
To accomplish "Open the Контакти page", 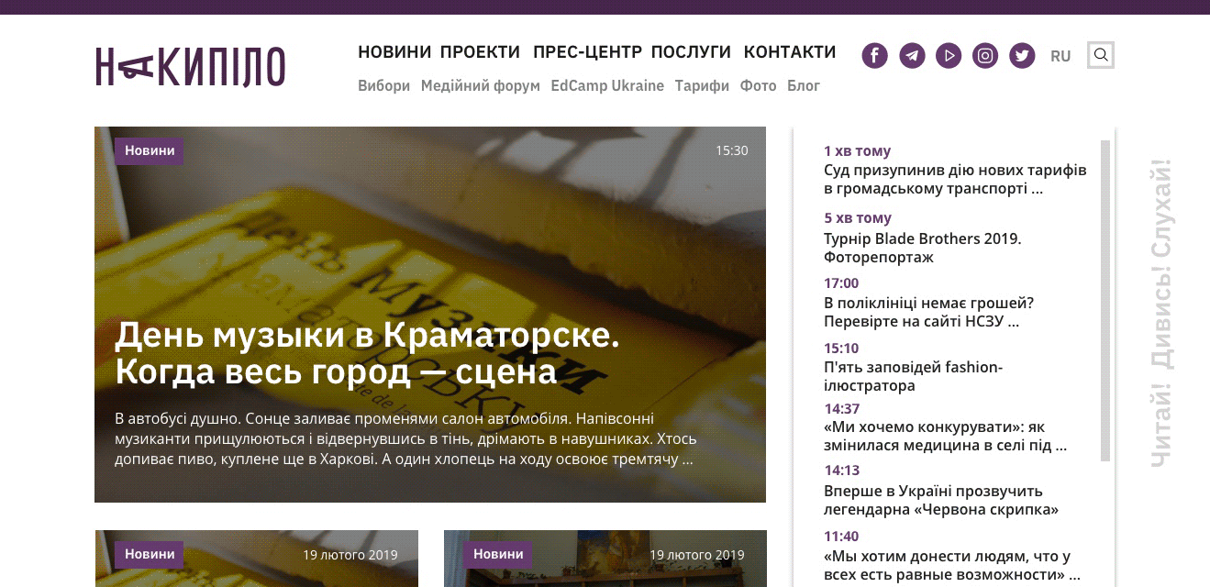I will coord(789,52).
